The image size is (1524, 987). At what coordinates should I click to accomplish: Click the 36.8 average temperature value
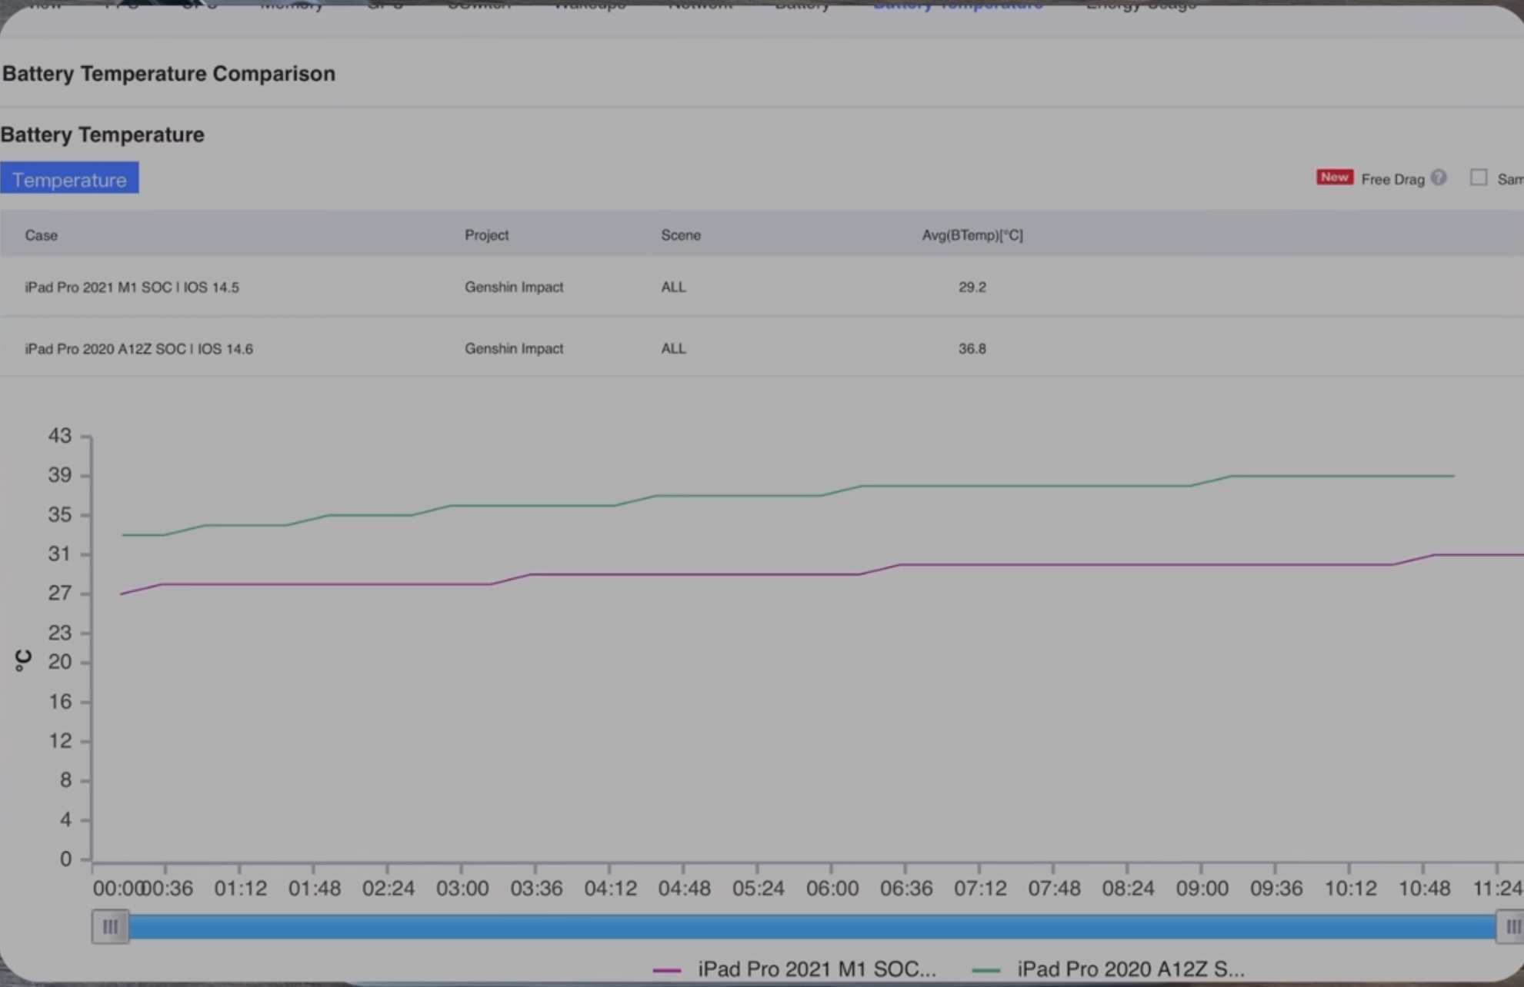972,349
